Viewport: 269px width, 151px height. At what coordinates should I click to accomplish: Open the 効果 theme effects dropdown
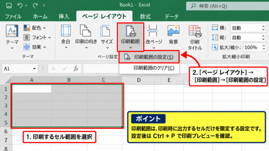(35, 47)
